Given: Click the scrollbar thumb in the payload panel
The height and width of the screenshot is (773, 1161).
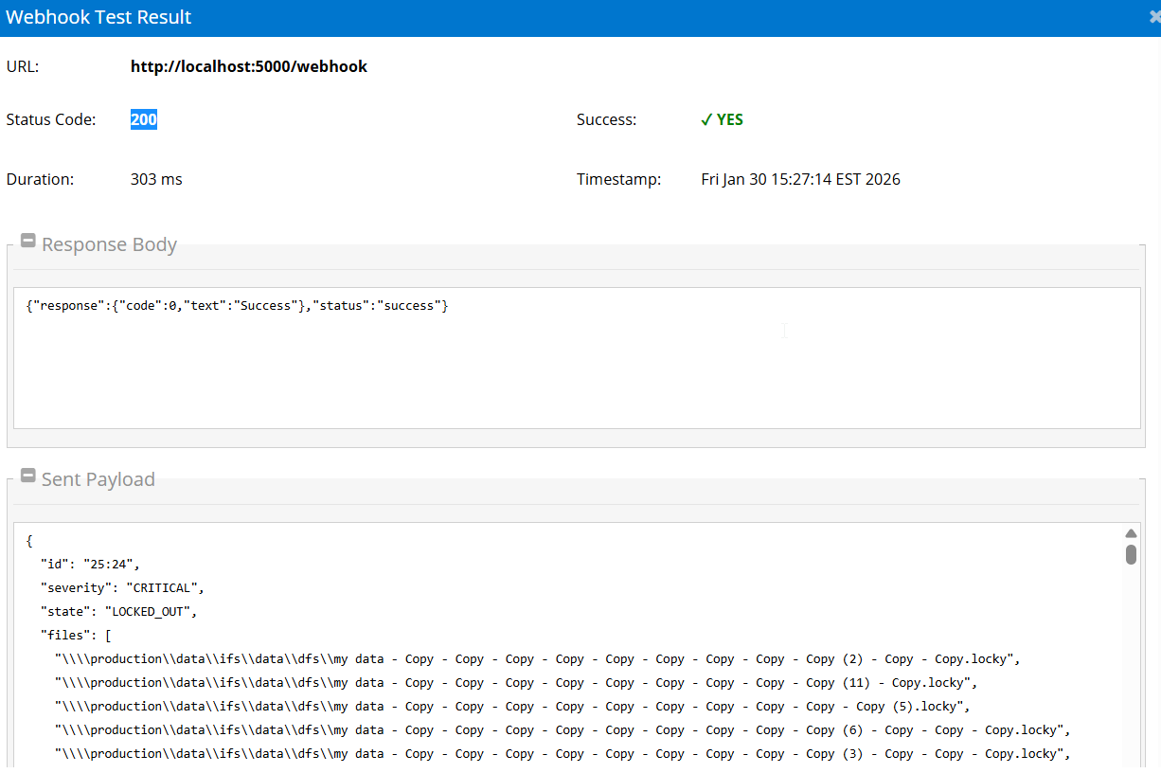Looking at the screenshot, I should (1131, 555).
